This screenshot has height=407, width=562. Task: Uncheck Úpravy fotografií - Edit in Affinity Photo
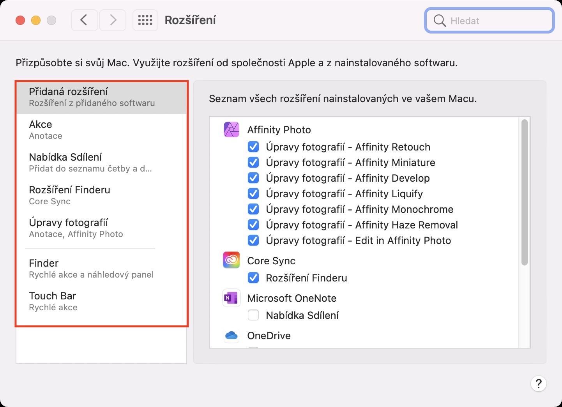(253, 241)
